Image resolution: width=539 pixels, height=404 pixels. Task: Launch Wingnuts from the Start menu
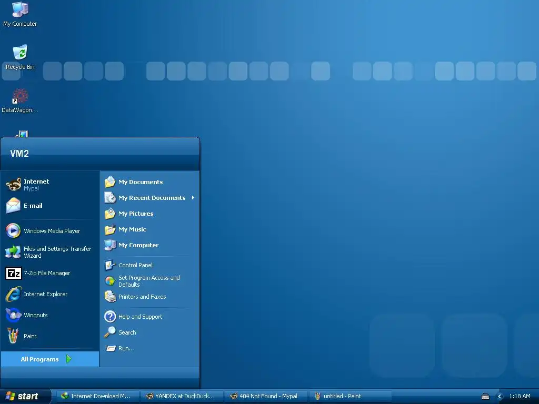point(50,315)
